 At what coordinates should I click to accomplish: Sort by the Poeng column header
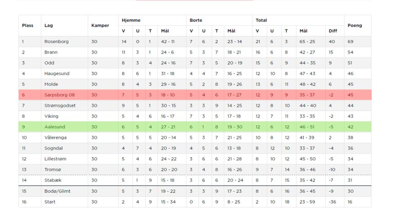pos(354,25)
